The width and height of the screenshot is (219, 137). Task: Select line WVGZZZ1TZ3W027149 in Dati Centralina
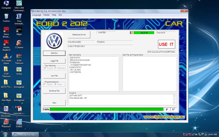80,65
